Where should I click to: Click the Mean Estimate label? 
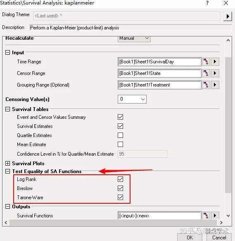tap(31, 145)
